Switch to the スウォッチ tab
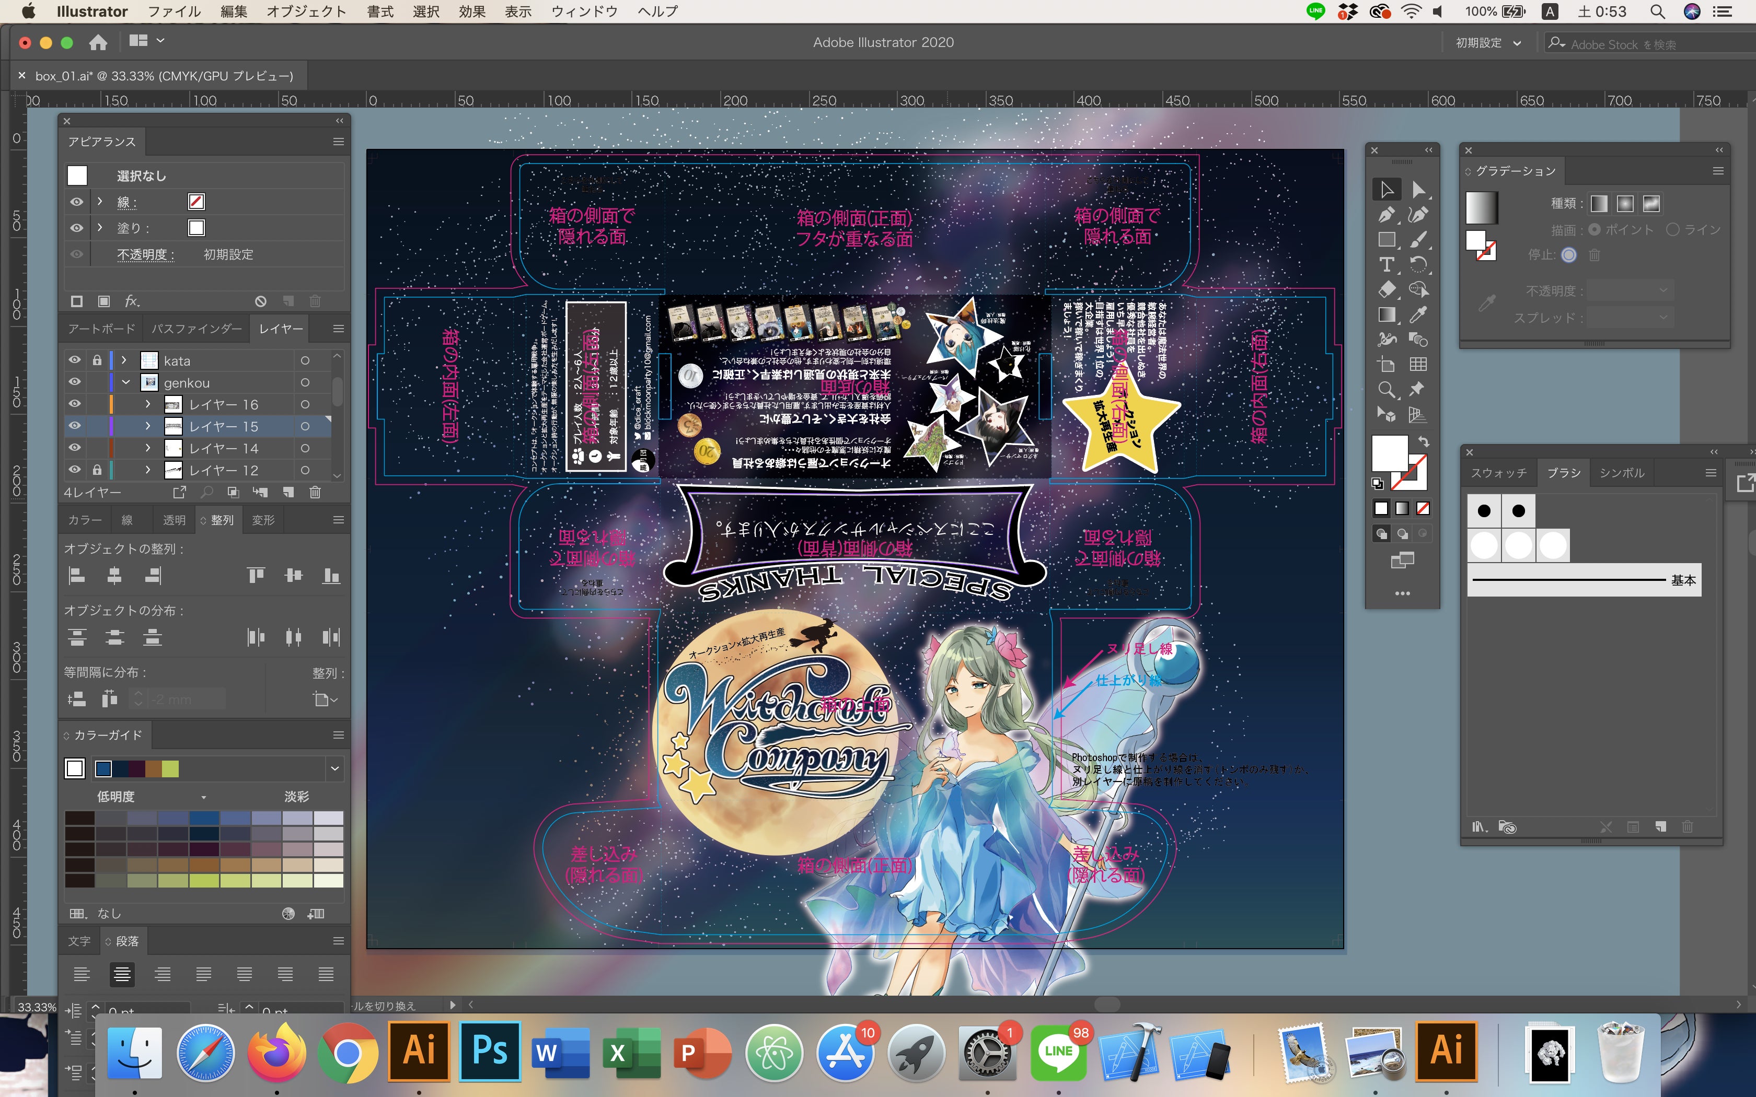The image size is (1756, 1097). click(1498, 473)
